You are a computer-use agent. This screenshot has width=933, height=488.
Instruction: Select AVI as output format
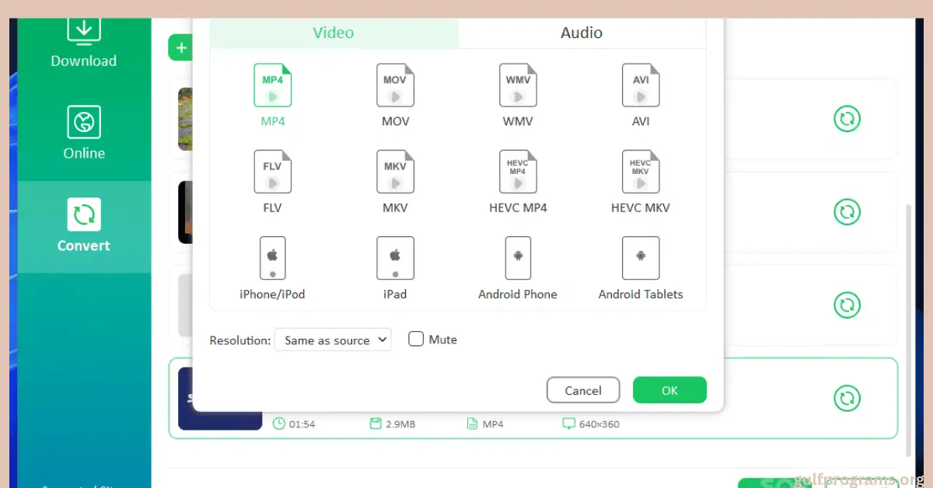coord(641,85)
